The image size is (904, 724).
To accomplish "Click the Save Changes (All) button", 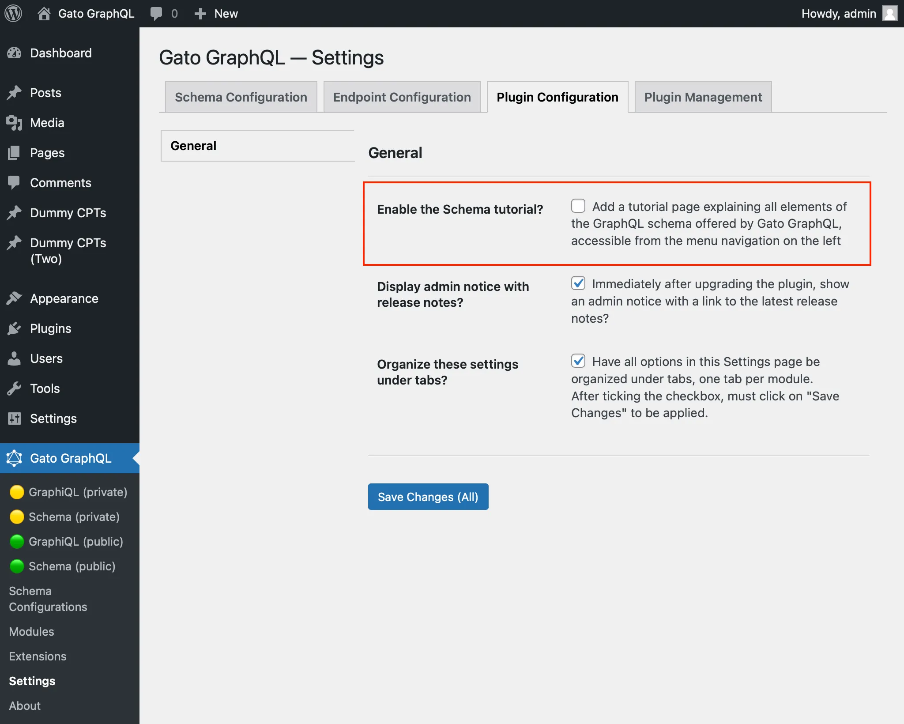I will pyautogui.click(x=428, y=497).
